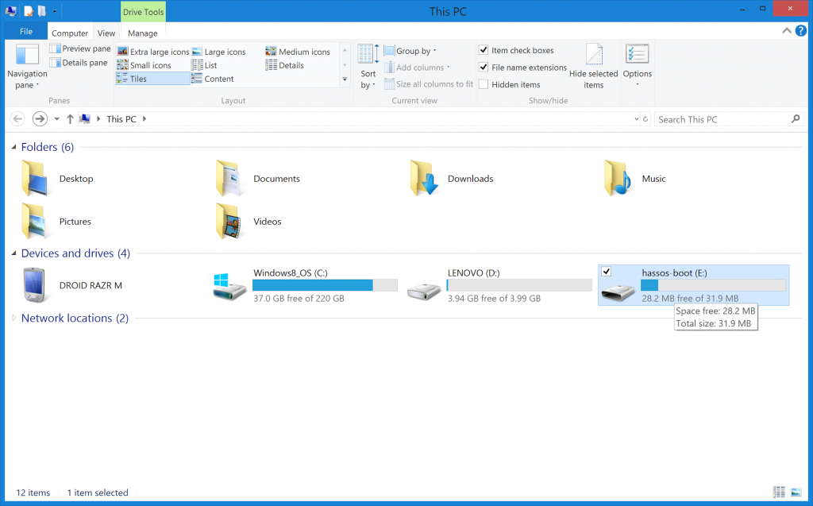Open the Downloads folder icon

(424, 179)
